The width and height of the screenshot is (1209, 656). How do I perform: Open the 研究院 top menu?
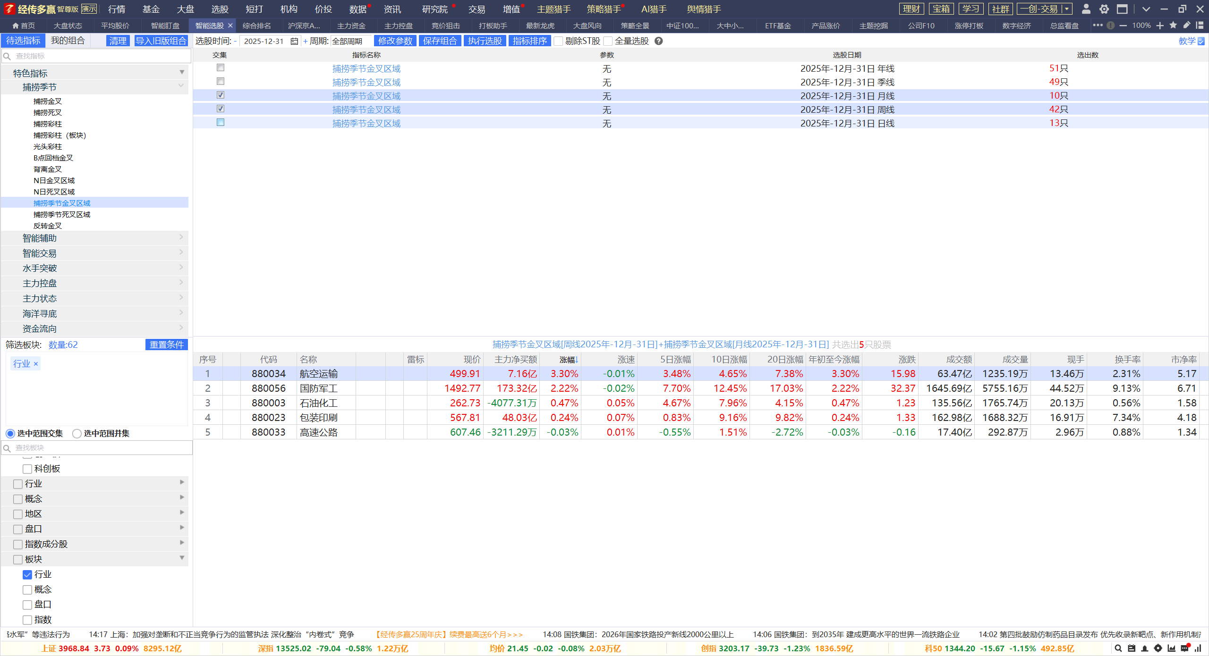pyautogui.click(x=434, y=9)
